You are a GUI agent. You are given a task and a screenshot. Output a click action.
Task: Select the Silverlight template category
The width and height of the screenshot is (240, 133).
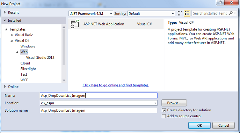tap(28, 69)
